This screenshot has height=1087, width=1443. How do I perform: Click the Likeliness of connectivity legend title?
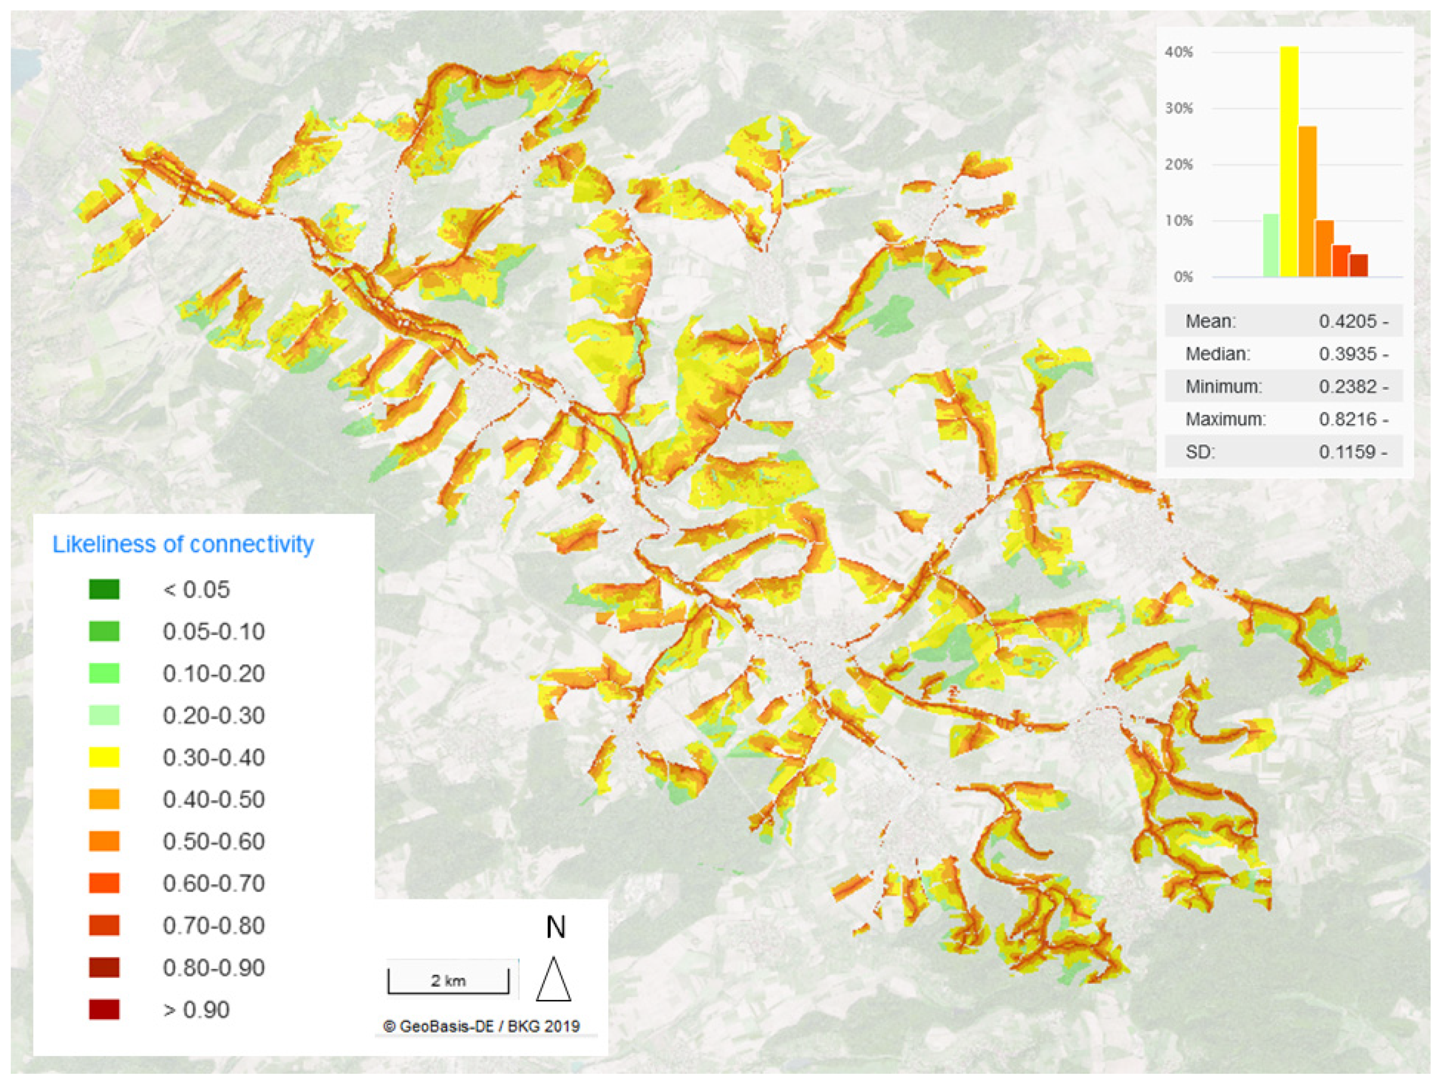coord(183,544)
